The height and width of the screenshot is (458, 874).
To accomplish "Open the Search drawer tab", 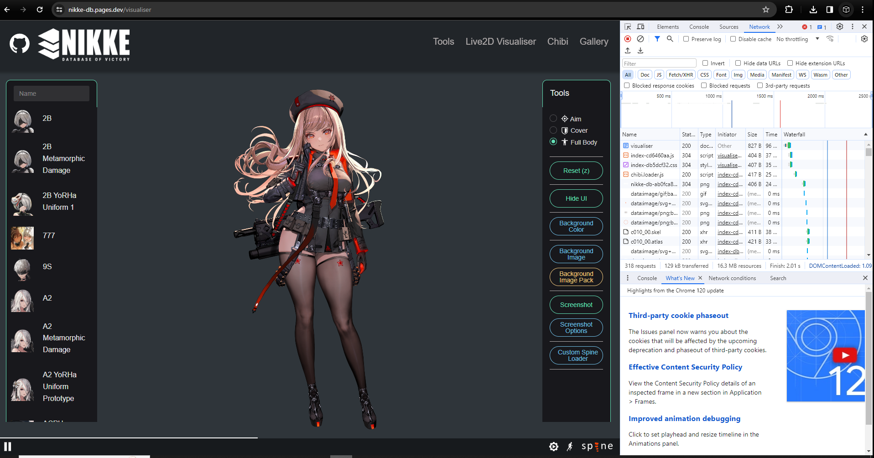I will coord(778,278).
